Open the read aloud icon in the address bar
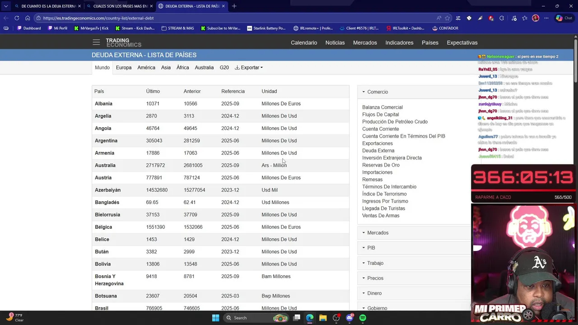This screenshot has height=325, width=578. 438,18
